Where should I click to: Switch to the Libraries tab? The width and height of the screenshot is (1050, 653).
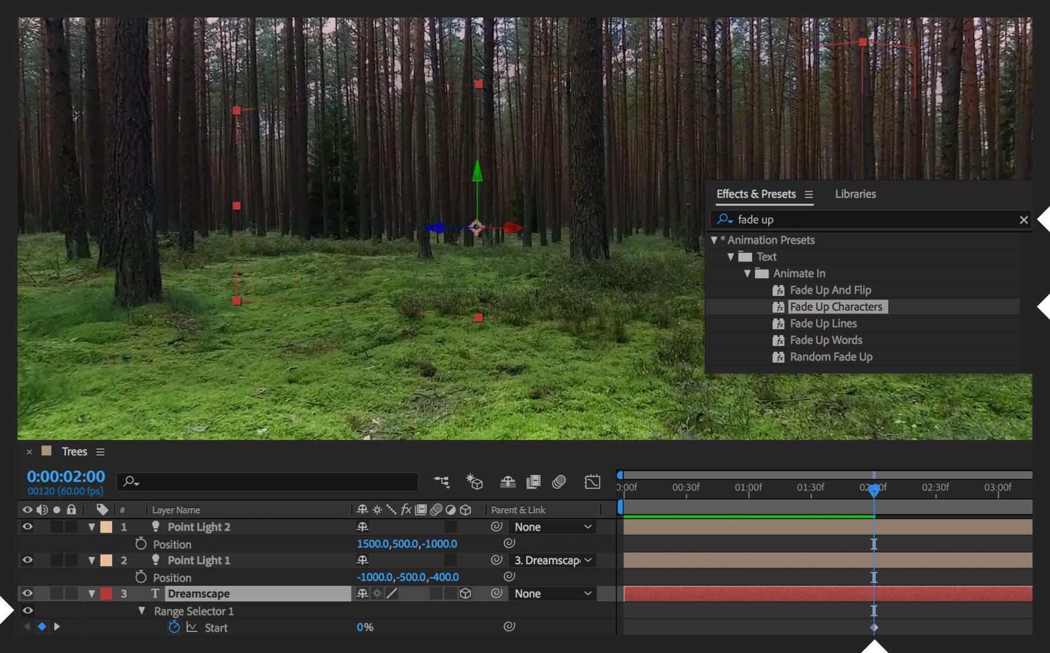coord(855,194)
